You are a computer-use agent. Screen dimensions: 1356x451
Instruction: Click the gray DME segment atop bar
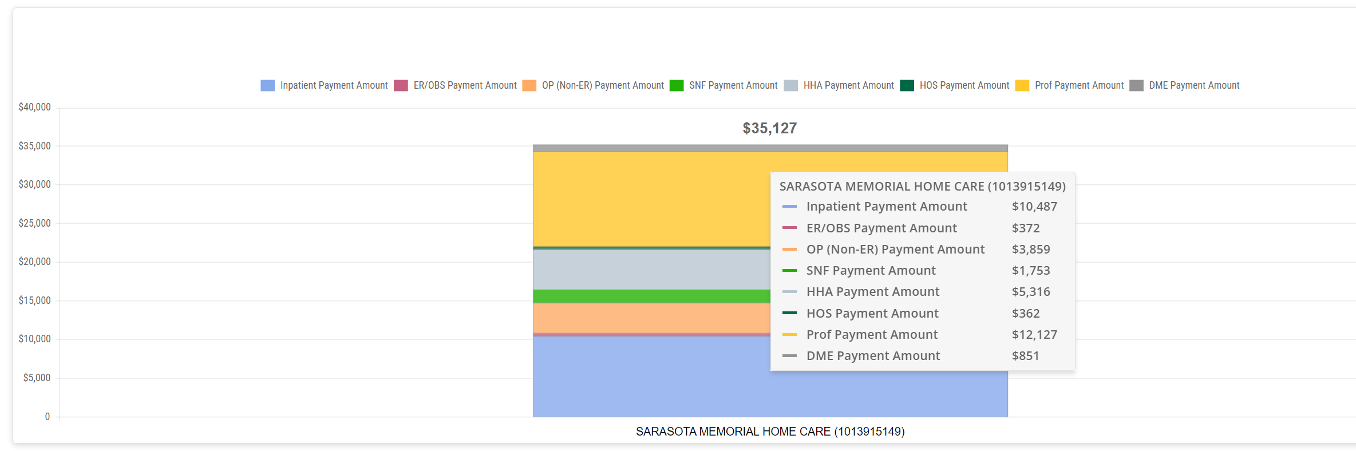770,148
